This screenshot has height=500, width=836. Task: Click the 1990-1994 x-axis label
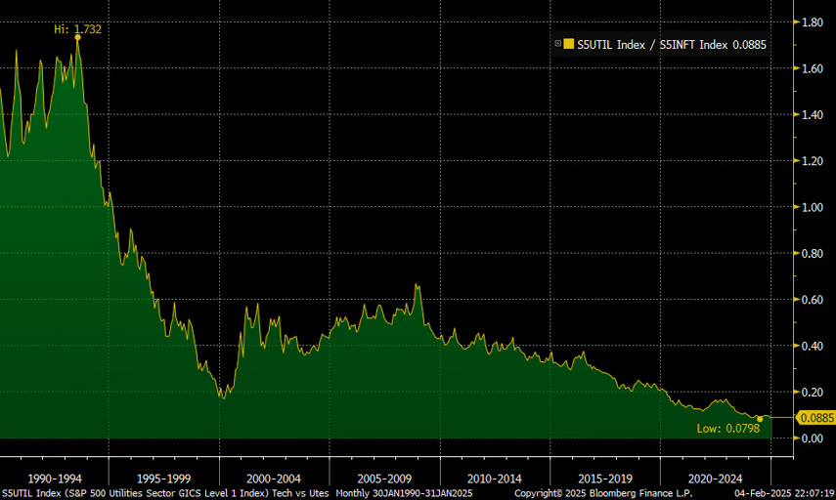click(54, 479)
